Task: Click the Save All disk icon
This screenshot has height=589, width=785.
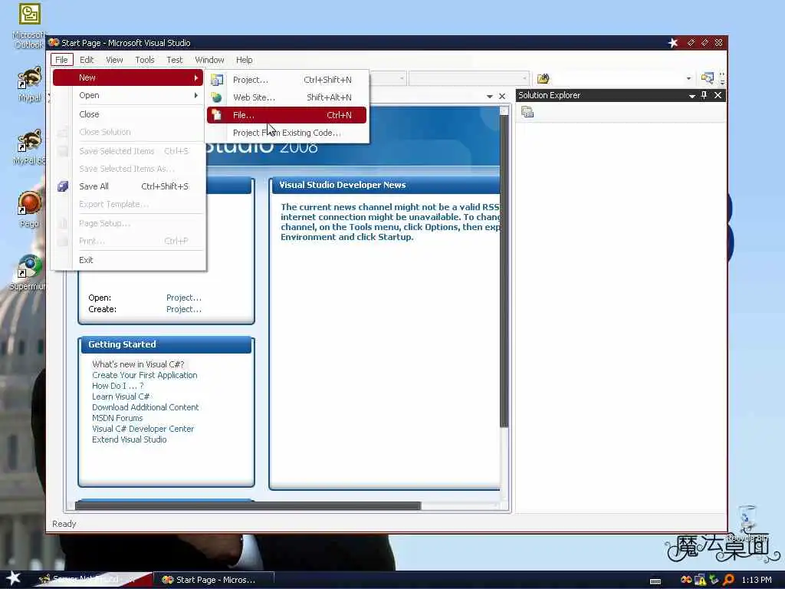Action: [63, 186]
